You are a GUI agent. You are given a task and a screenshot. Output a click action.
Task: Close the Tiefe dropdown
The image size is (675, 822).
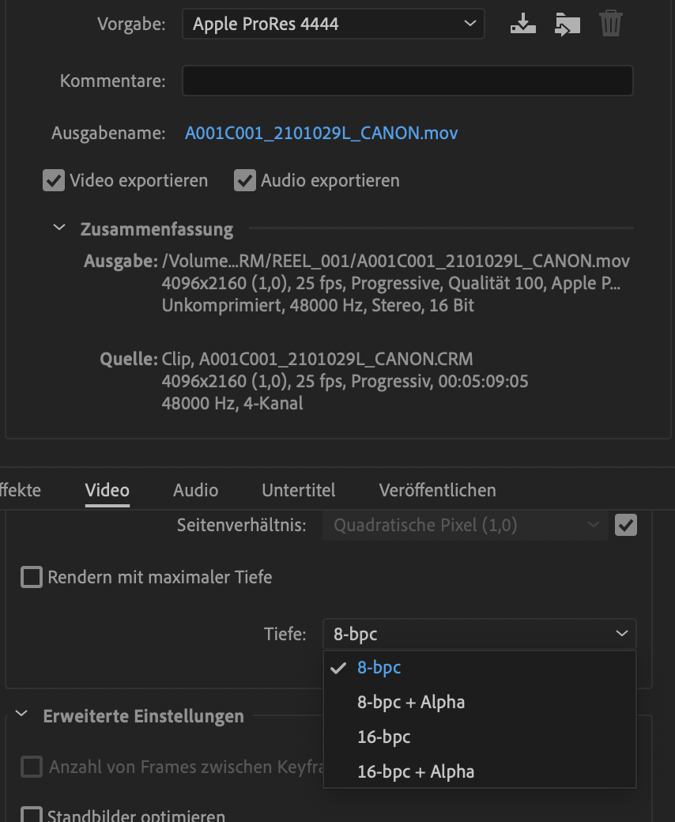pos(479,634)
